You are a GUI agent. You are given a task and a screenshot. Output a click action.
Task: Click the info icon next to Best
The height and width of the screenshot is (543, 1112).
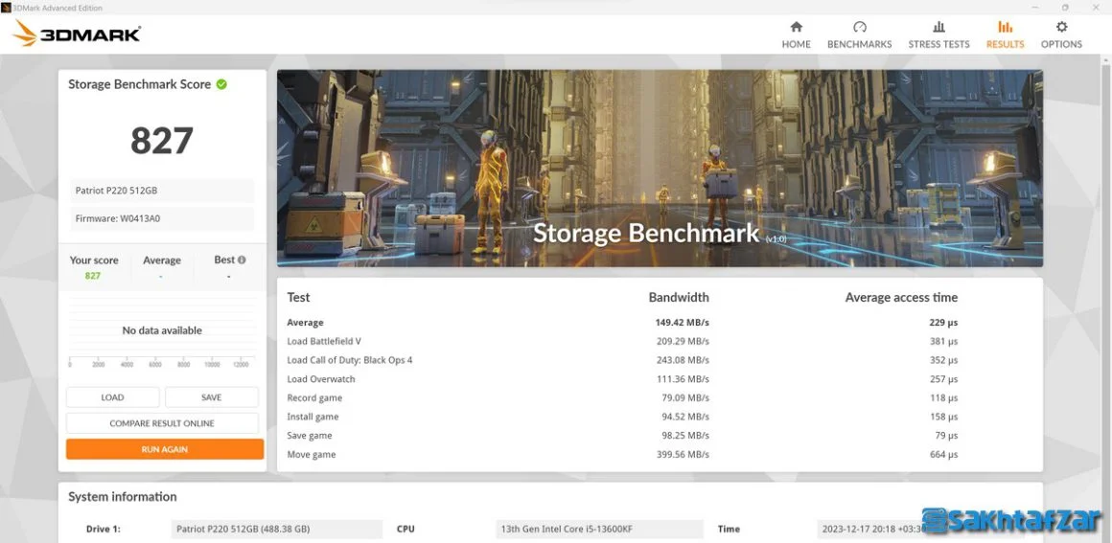click(242, 260)
